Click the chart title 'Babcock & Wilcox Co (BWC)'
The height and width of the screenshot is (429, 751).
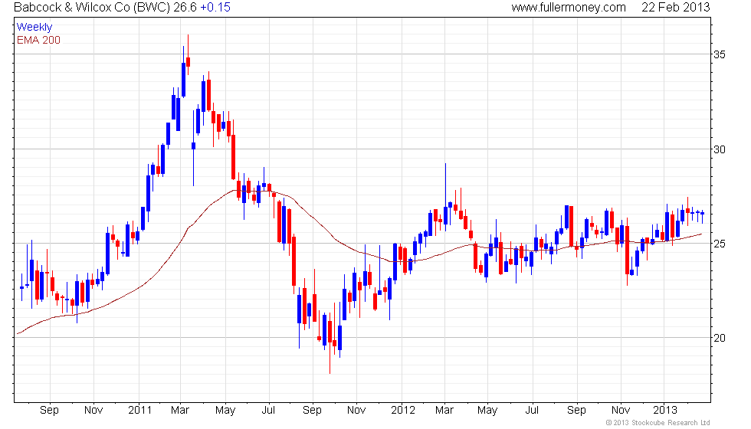tap(92, 7)
